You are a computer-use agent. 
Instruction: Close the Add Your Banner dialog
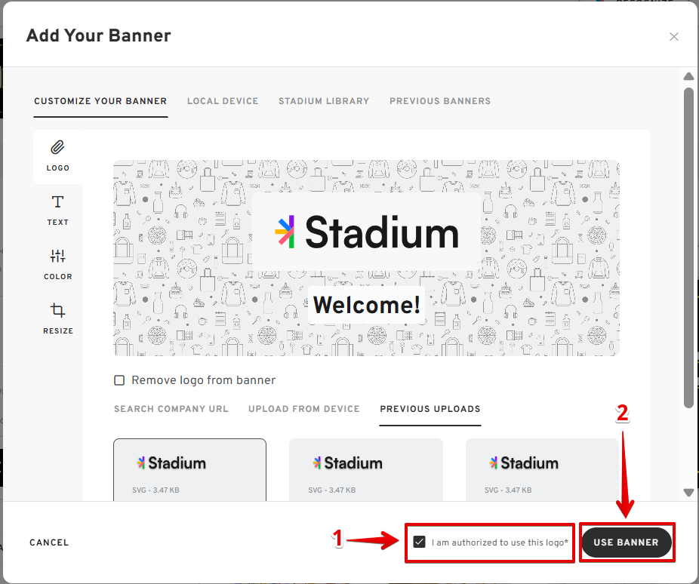tap(674, 36)
